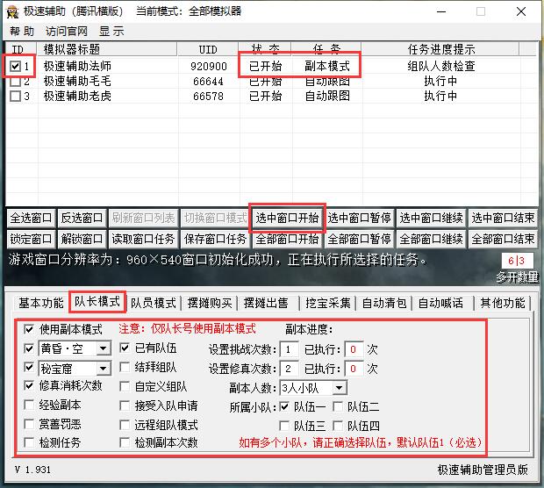This screenshot has width=544, height=488.
Task: Click the 模拟器标题 column header
Action: click(x=107, y=49)
